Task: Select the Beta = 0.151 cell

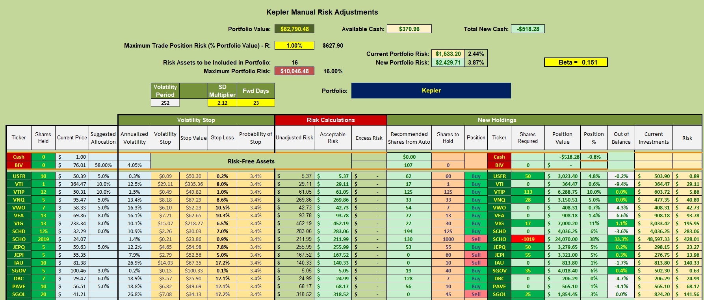Action: point(576,62)
